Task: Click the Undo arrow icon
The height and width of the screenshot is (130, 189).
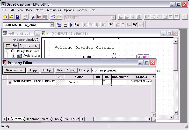Action: pyautogui.click(x=53, y=17)
